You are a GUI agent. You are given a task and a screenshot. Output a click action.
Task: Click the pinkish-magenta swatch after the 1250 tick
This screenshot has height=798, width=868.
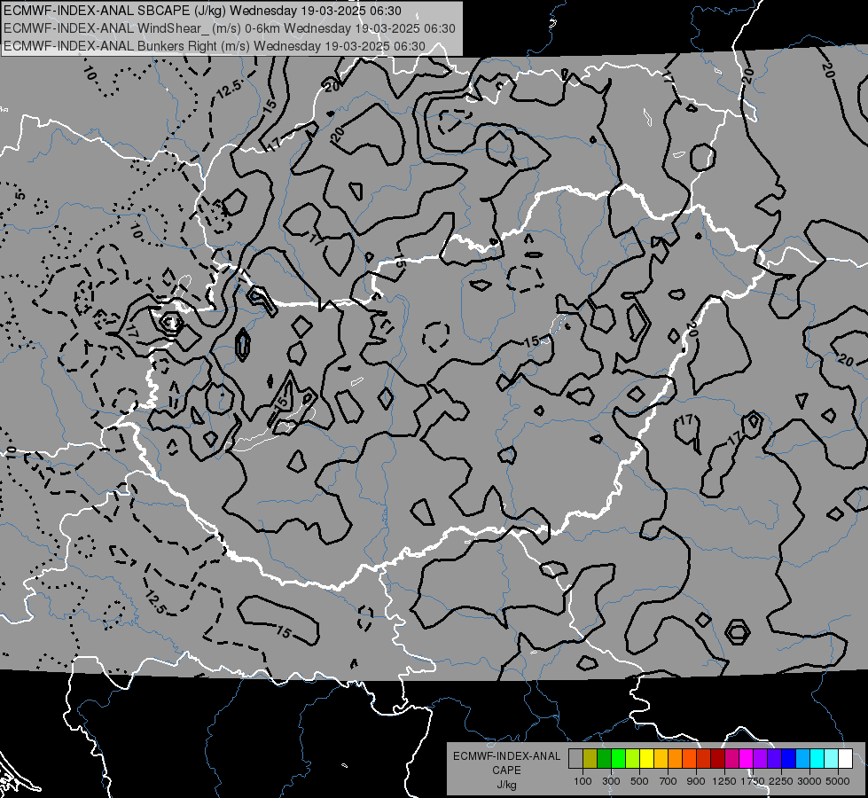tap(731, 758)
